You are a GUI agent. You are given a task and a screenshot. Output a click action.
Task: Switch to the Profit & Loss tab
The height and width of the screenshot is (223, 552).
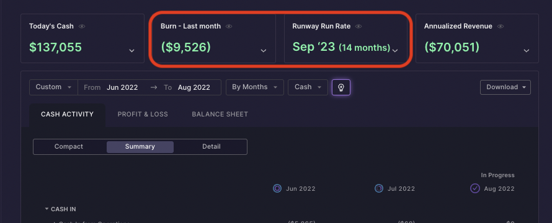click(143, 115)
